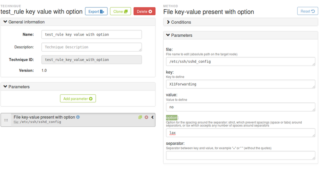Focus the Technique Description field
The width and height of the screenshot is (321, 178).
tap(91, 47)
